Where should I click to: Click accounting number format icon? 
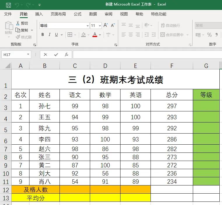tap(198, 35)
